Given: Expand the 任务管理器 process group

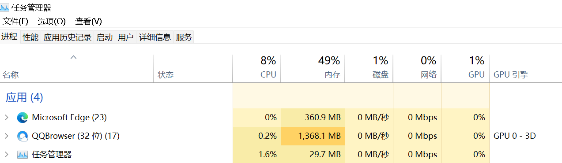Looking at the screenshot, I should pyautogui.click(x=6, y=155).
